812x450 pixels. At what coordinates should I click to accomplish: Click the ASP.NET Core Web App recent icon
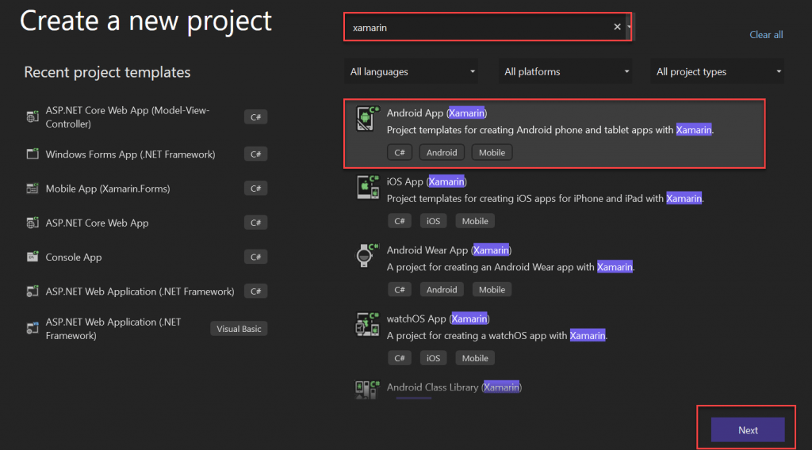tap(32, 223)
